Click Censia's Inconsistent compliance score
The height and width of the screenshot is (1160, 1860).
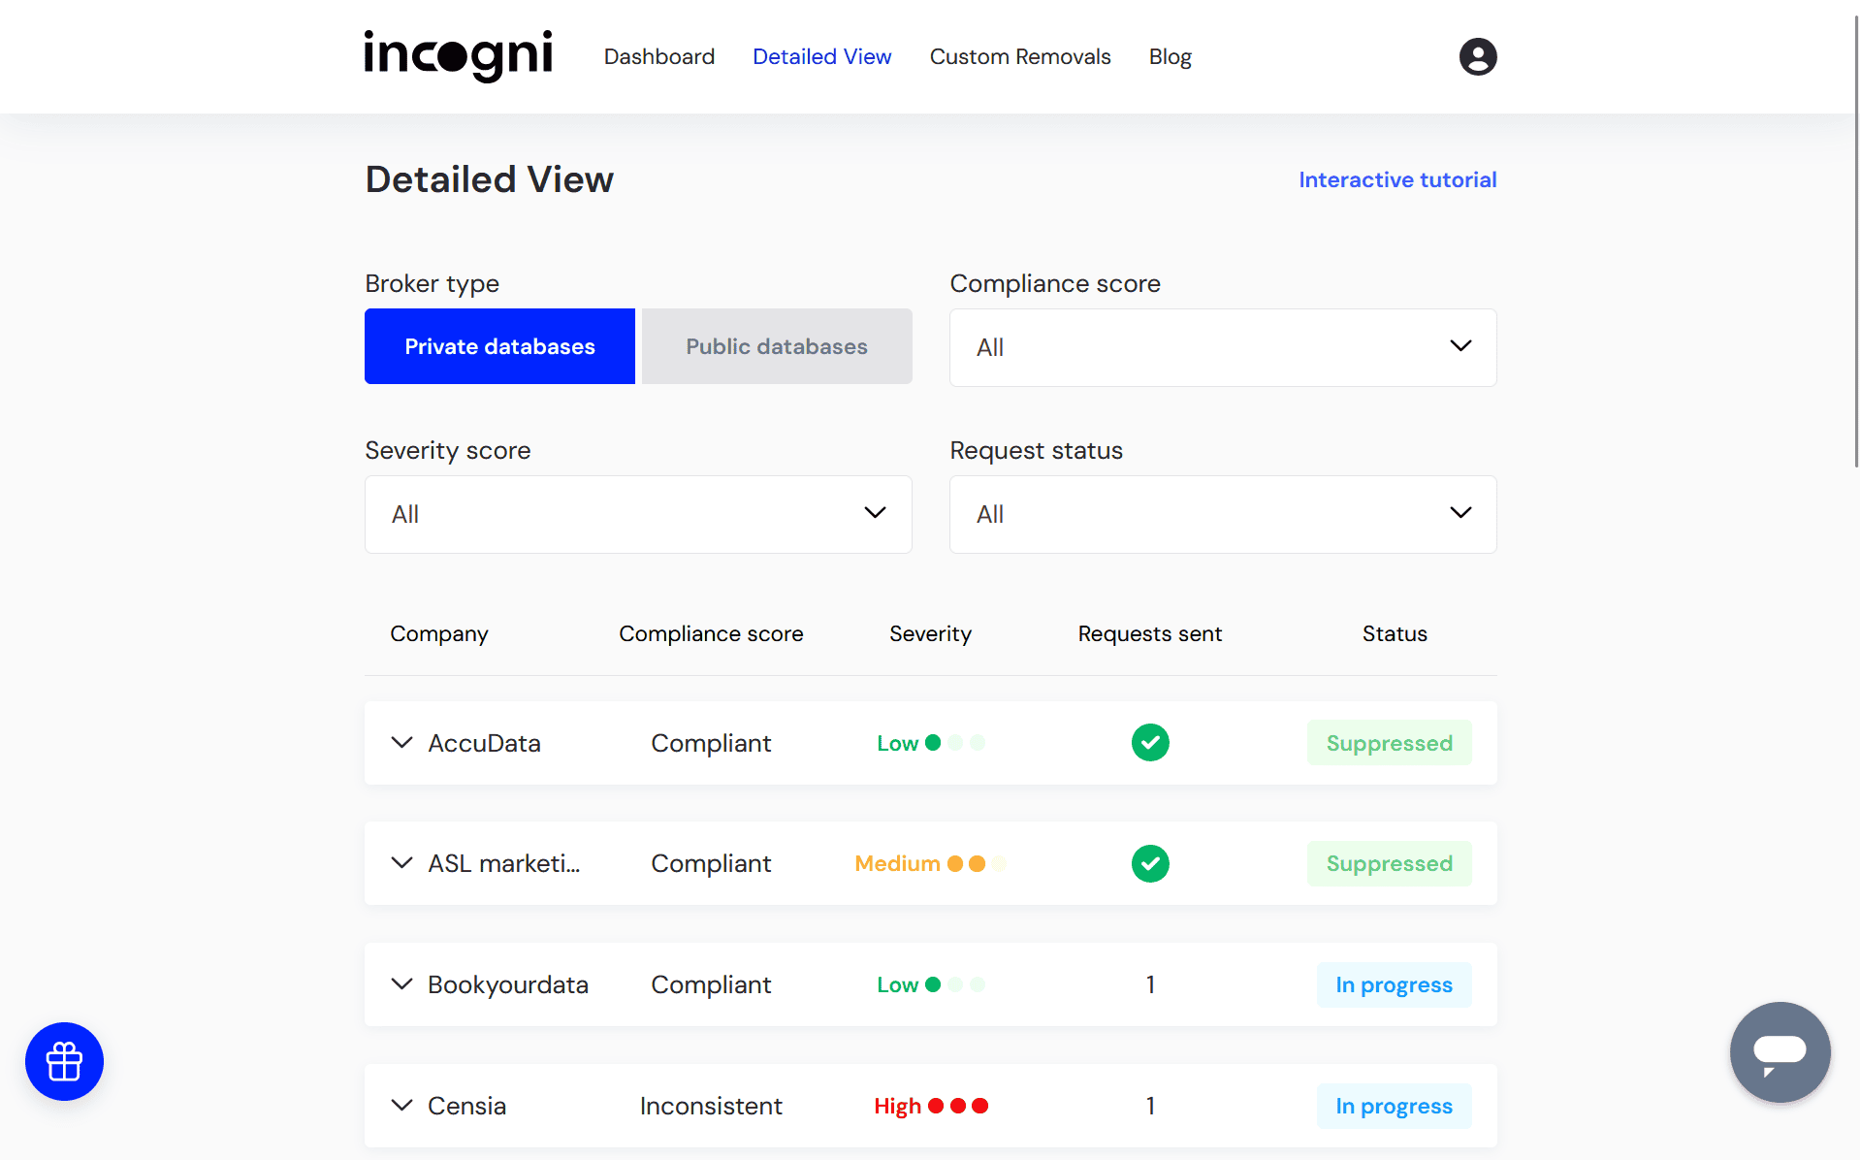click(711, 1106)
